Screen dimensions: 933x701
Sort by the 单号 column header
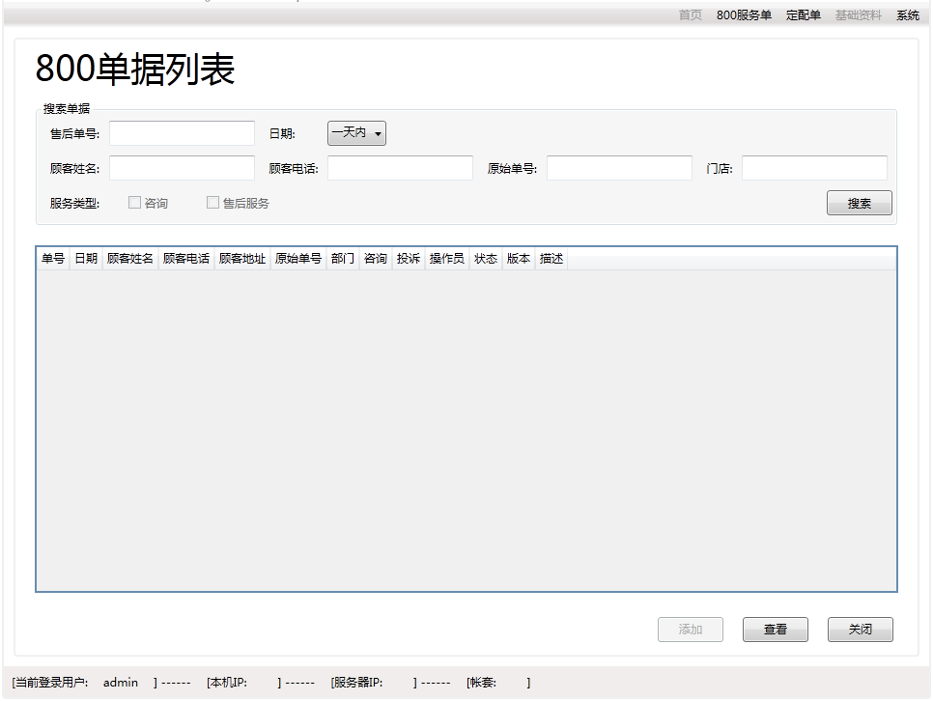tap(53, 258)
